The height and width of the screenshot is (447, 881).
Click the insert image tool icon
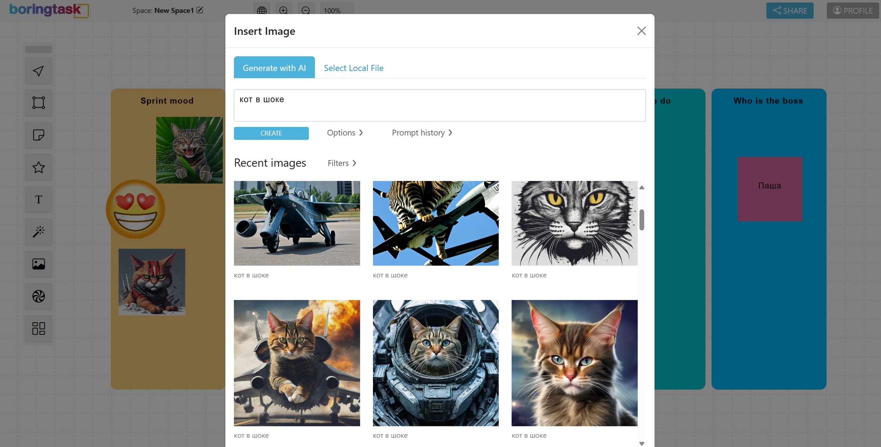coord(39,264)
